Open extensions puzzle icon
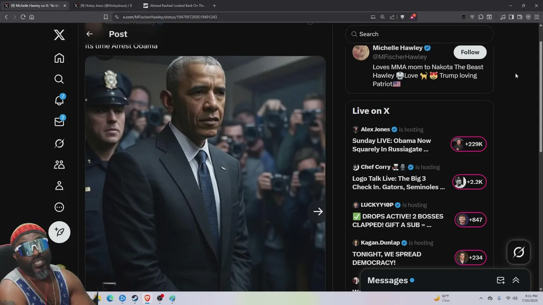Image resolution: width=543 pixels, height=305 pixels. tap(481, 17)
